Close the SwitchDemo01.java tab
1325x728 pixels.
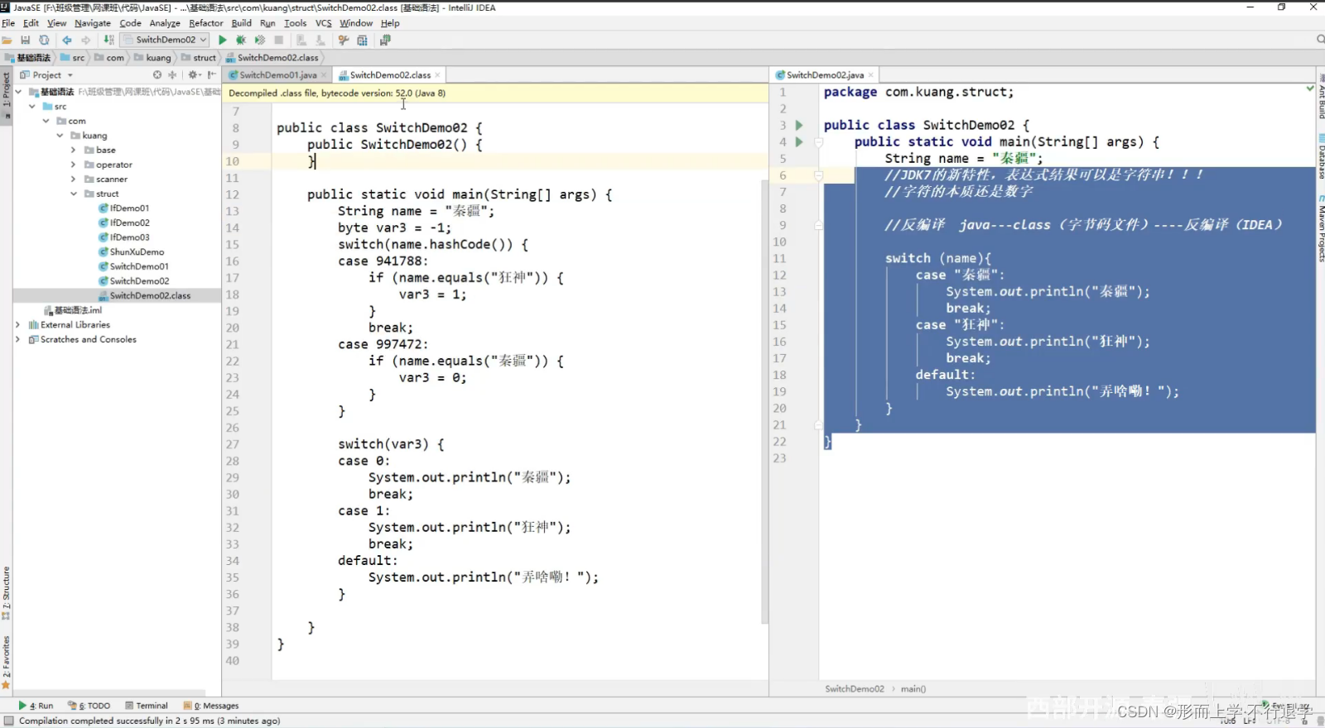pos(324,75)
